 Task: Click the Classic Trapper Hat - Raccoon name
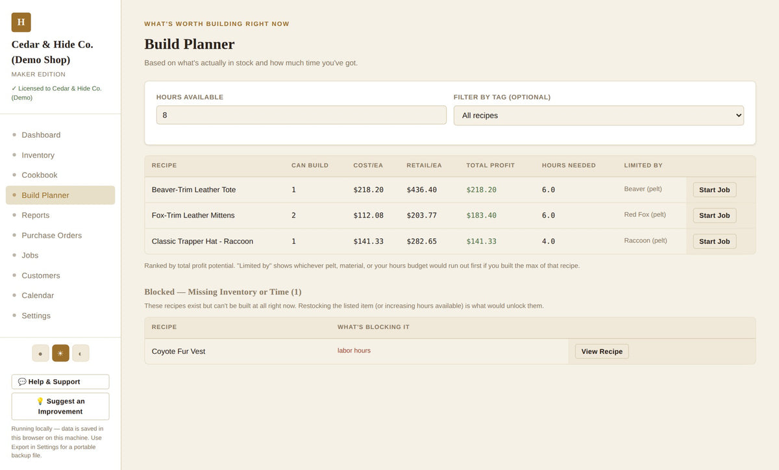click(x=203, y=241)
